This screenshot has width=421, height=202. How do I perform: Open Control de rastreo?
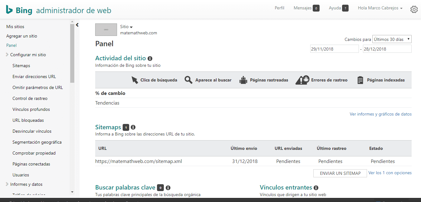pos(30,98)
